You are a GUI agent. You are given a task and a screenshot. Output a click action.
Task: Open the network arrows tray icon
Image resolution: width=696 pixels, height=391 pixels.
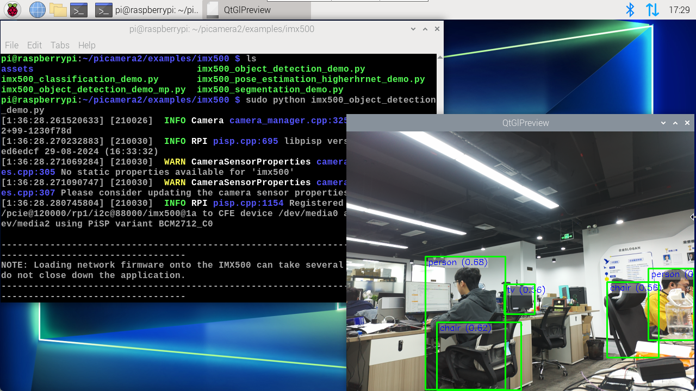click(652, 10)
